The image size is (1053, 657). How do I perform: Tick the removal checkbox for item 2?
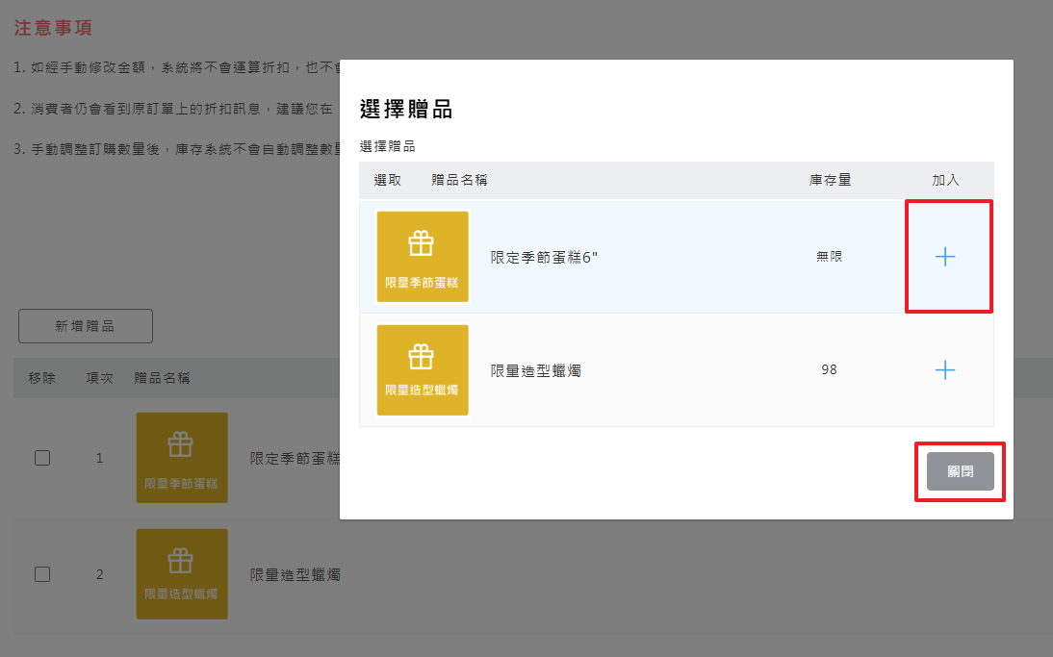[42, 574]
